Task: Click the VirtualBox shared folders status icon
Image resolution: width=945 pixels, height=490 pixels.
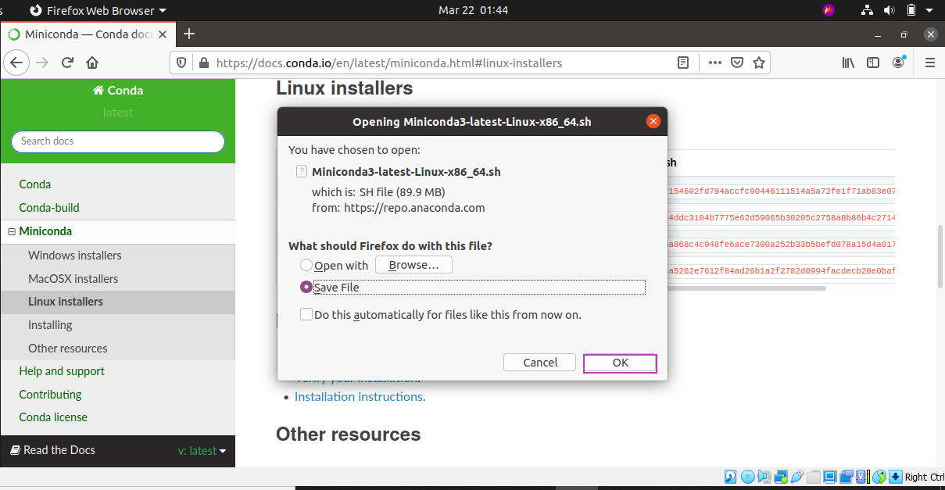Action: pos(813,477)
